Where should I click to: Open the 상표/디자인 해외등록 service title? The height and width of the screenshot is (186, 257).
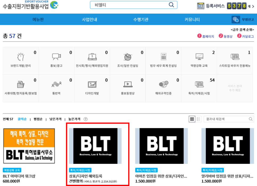[86, 176]
